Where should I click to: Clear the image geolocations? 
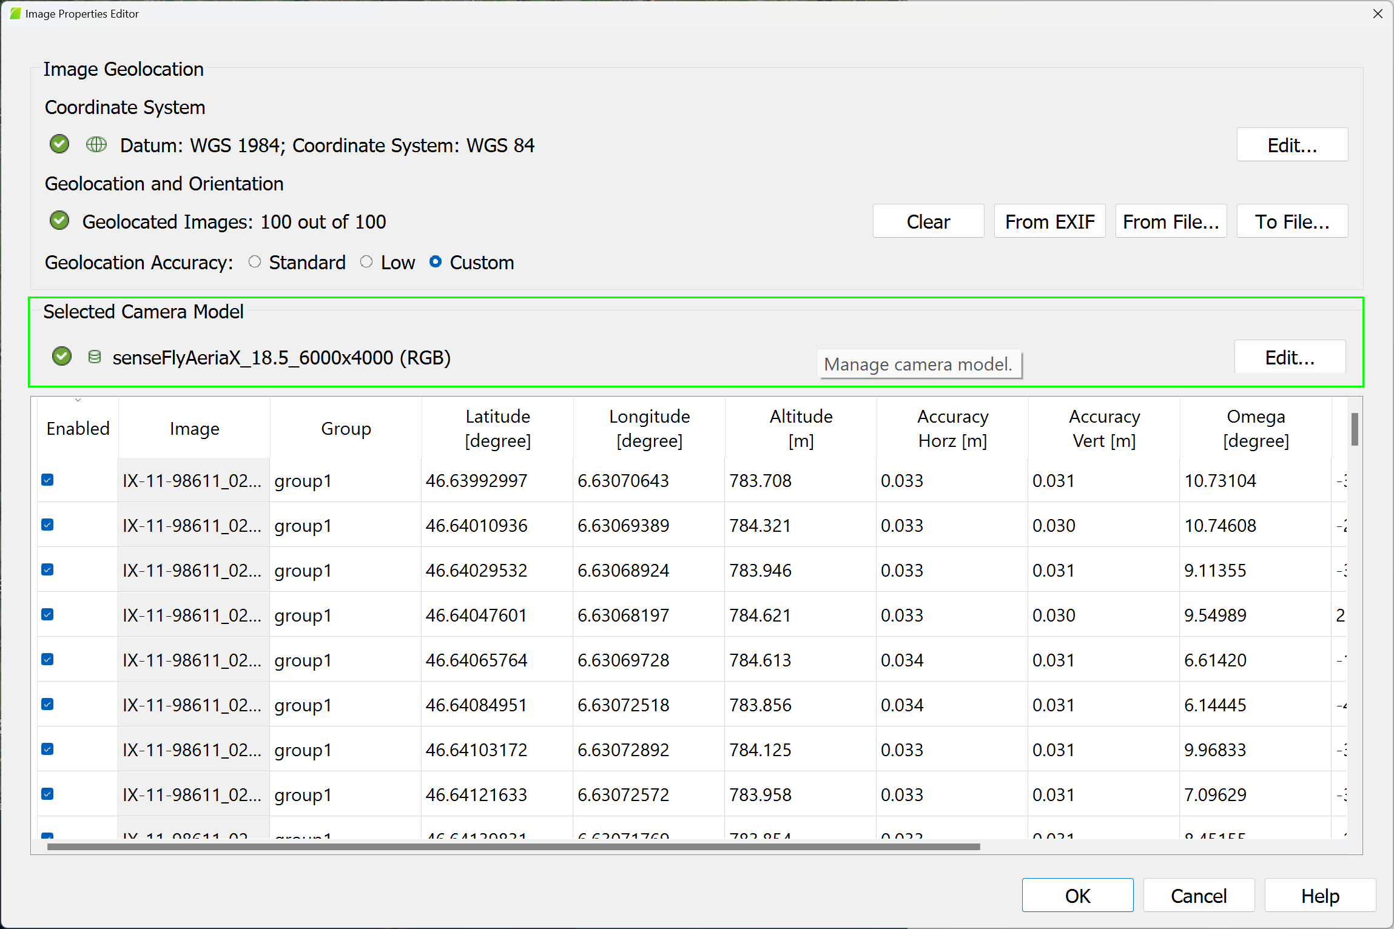(x=928, y=221)
